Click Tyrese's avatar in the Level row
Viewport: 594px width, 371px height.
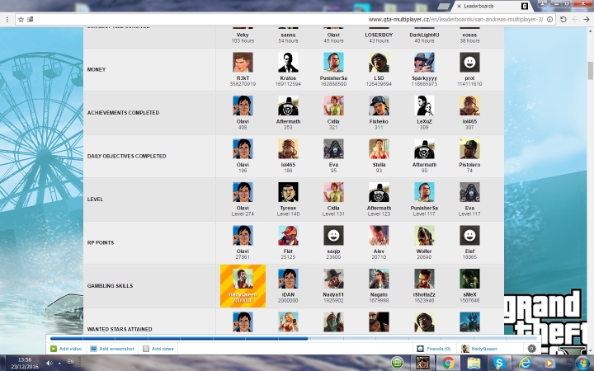pyautogui.click(x=288, y=192)
